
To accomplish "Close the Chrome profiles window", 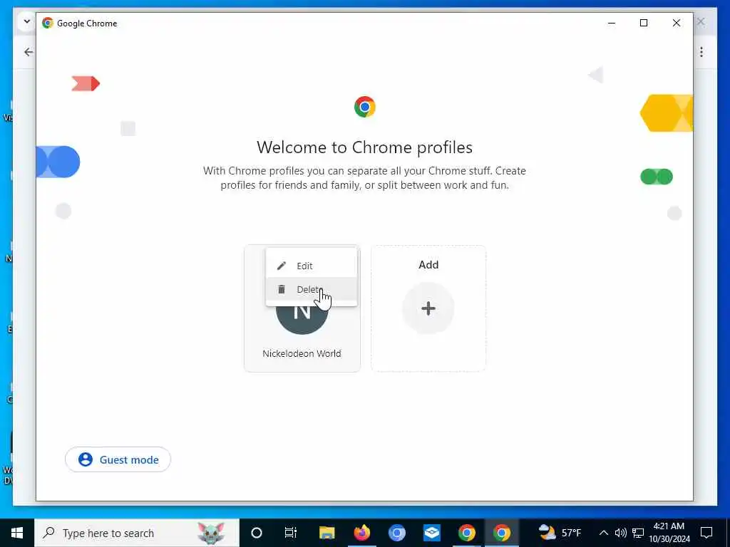I will click(676, 23).
